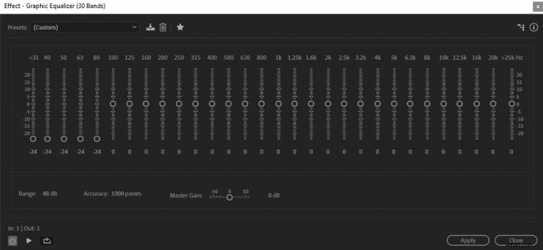
Task: Click the Apply button
Action: click(468, 240)
